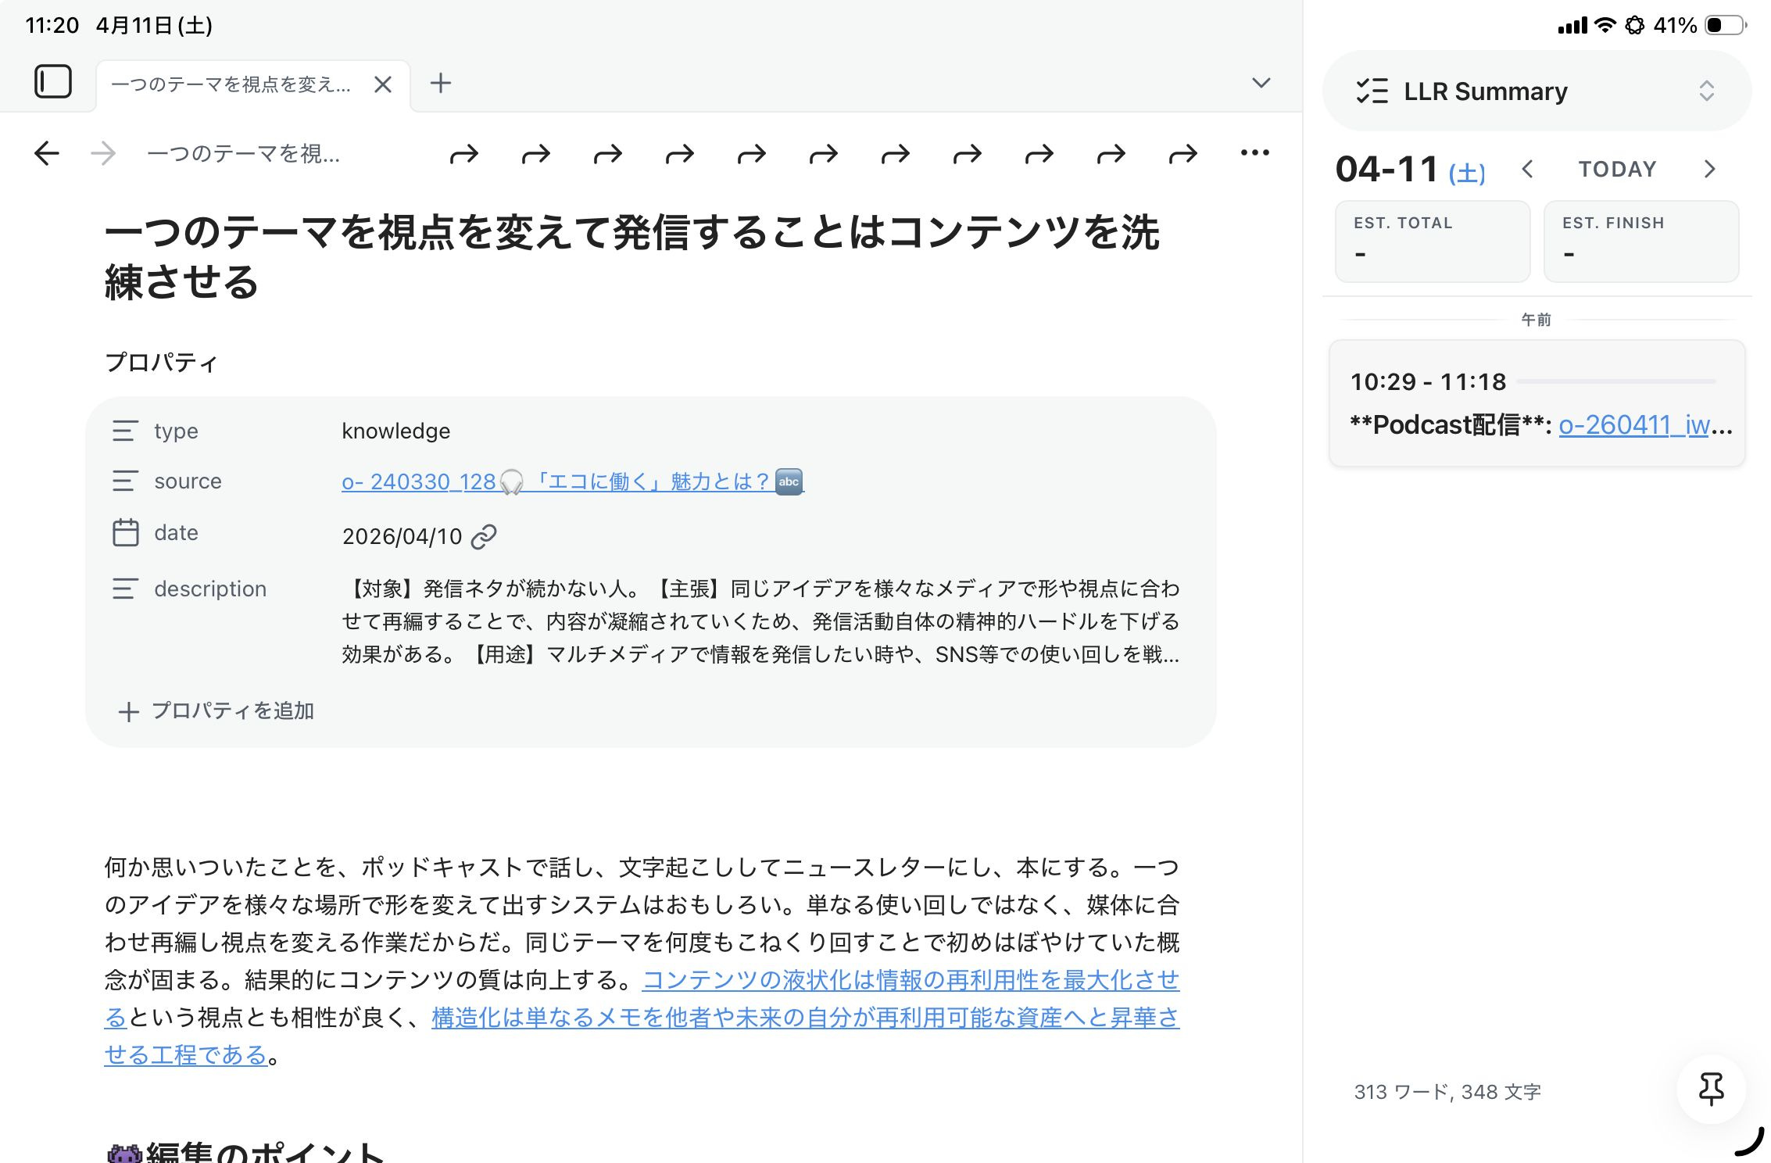Jump to TODAY in the summary panel

tap(1617, 169)
